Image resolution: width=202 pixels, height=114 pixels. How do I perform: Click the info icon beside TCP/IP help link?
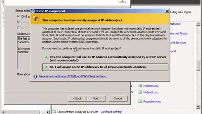point(35,77)
